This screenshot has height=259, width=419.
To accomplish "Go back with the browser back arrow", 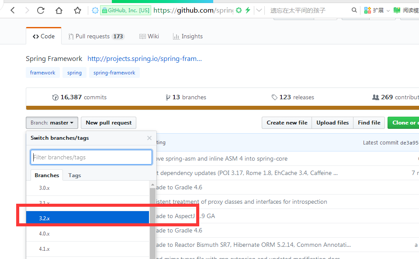I will [13, 10].
